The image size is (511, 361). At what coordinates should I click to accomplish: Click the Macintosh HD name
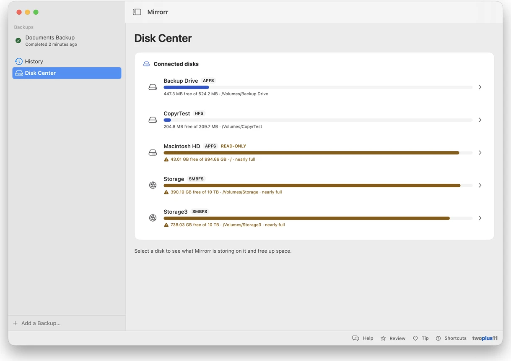182,146
